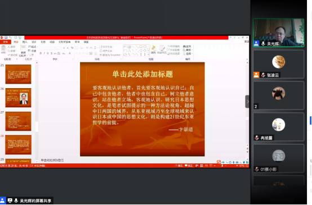Expand the side panel chevron beside the slide
312x205 pixels.
click(247, 102)
